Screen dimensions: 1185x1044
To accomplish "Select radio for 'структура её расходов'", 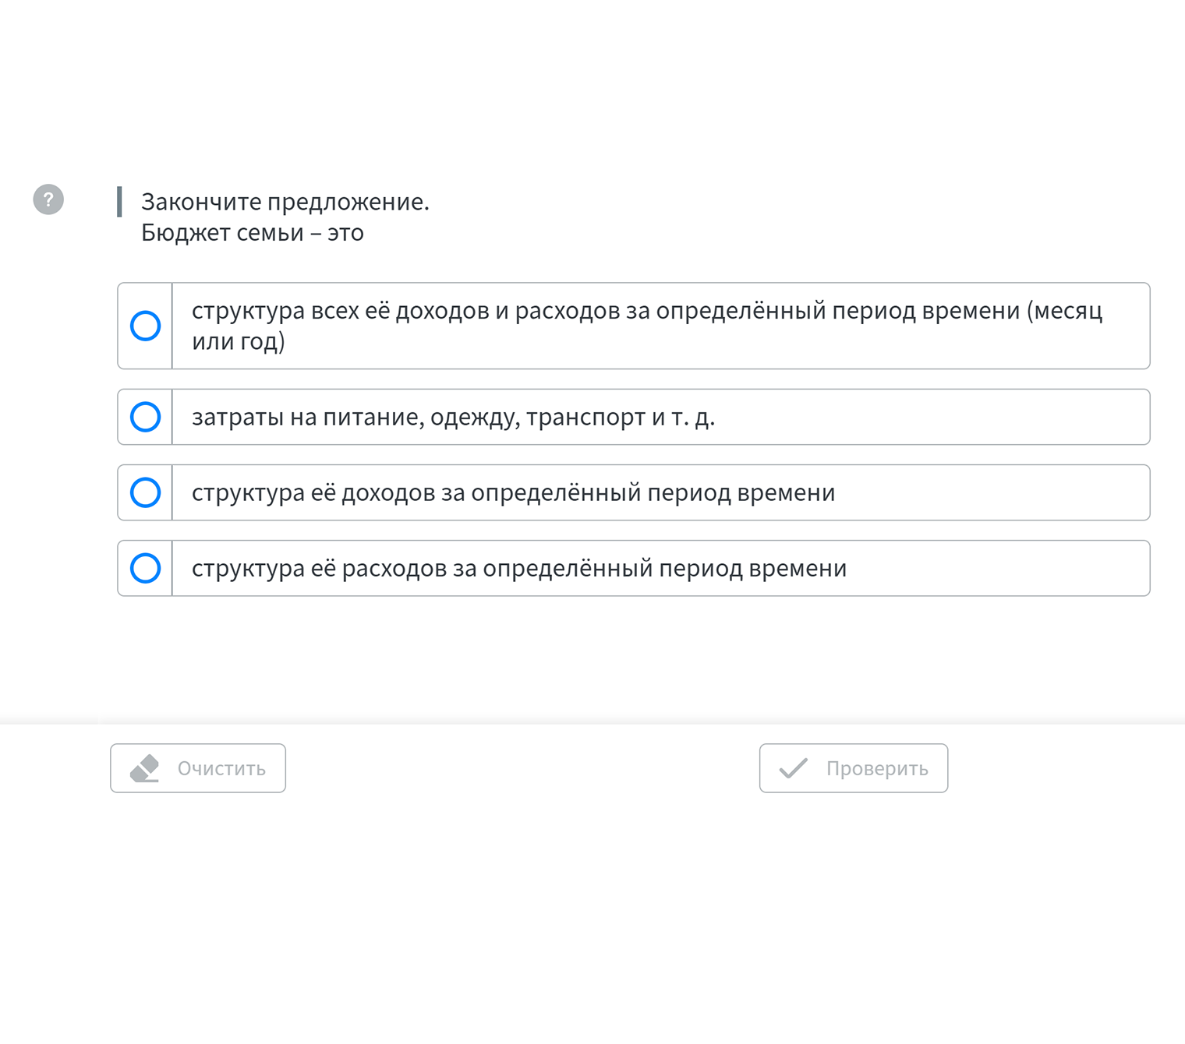I will pyautogui.click(x=146, y=568).
